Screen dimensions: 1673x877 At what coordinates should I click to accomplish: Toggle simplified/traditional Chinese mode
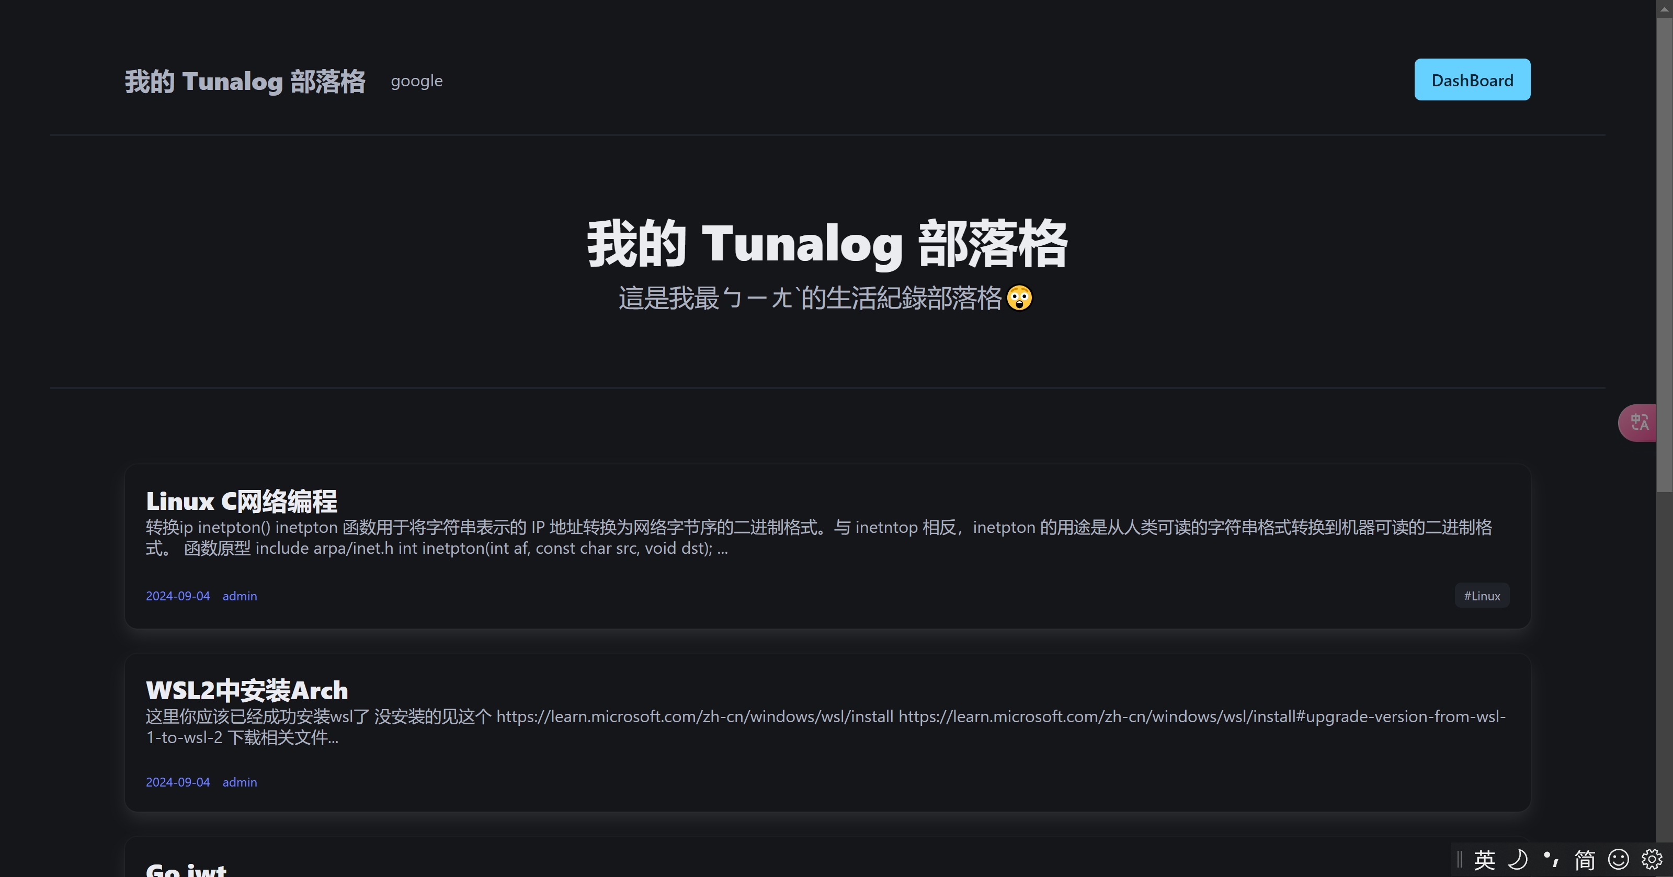click(1584, 859)
